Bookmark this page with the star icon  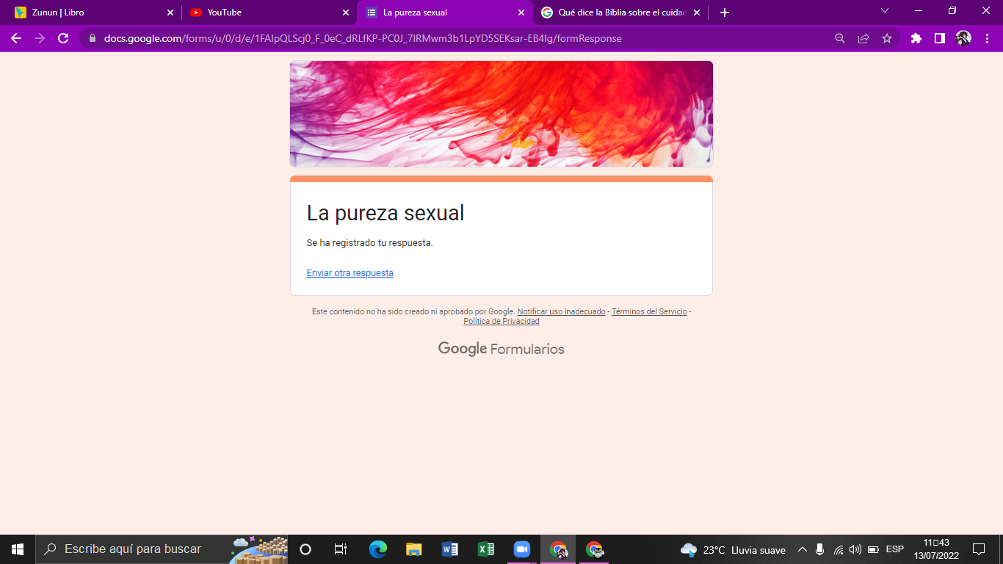(887, 38)
